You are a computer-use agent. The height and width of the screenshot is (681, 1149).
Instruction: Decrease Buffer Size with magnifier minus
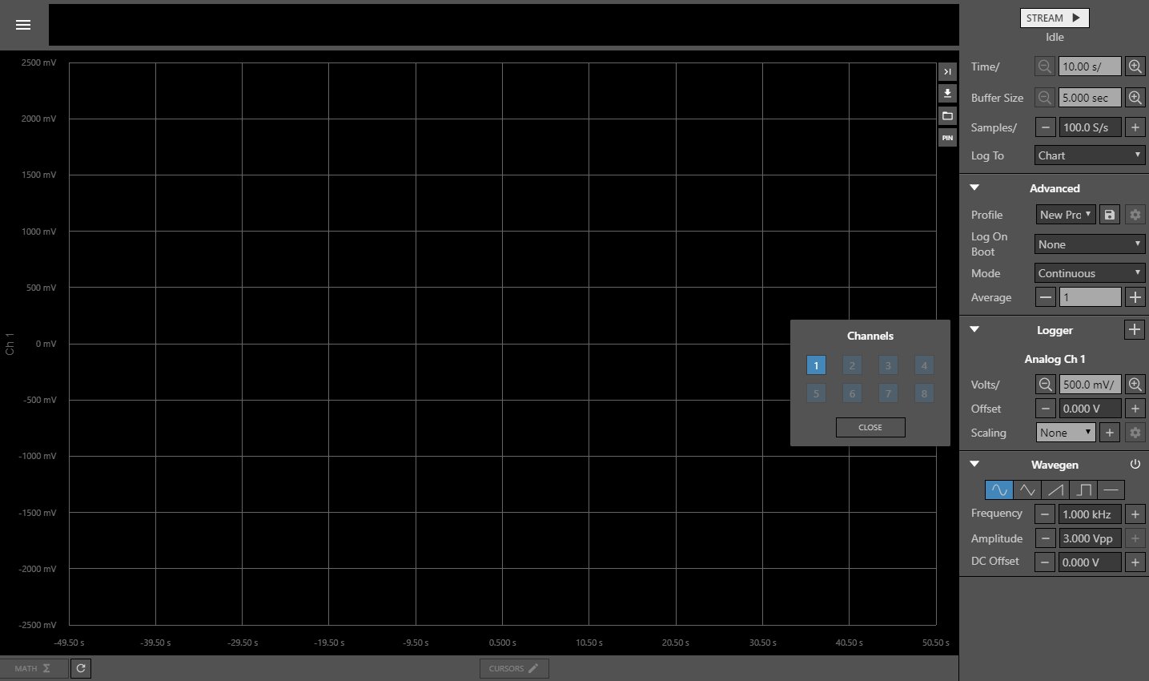pyautogui.click(x=1045, y=98)
